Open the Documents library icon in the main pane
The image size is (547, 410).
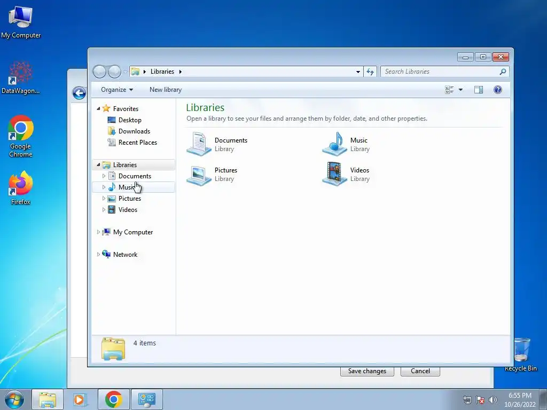(x=199, y=144)
